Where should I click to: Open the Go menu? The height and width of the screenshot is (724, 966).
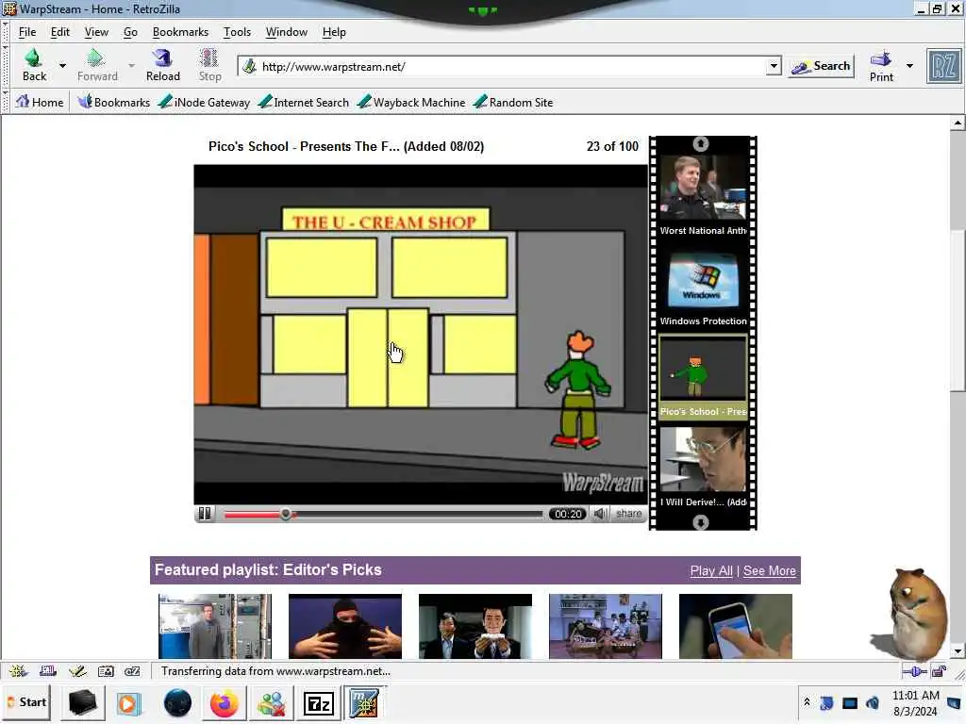(130, 32)
